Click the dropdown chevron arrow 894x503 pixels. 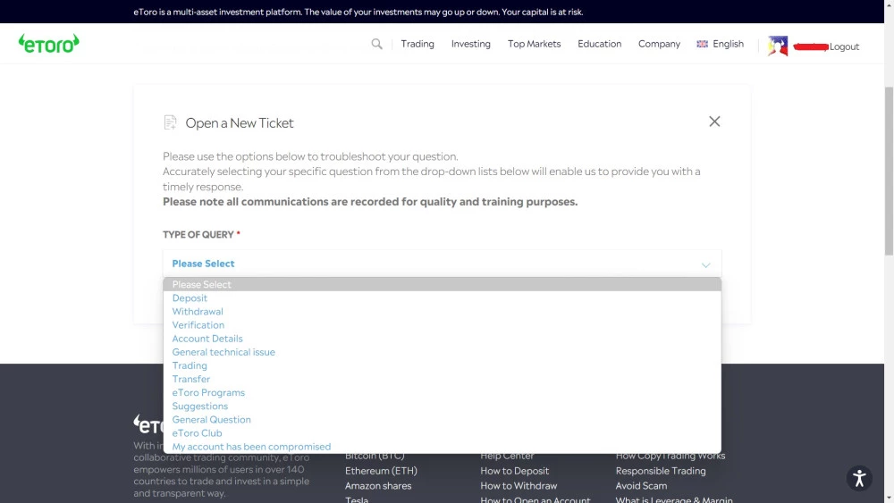pyautogui.click(x=706, y=264)
